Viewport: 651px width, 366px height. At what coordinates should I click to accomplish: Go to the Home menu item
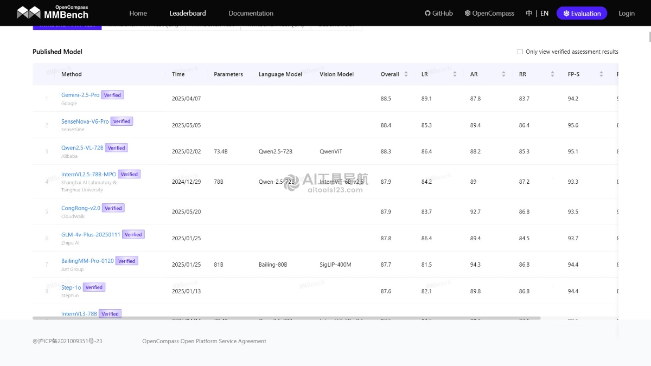138,13
